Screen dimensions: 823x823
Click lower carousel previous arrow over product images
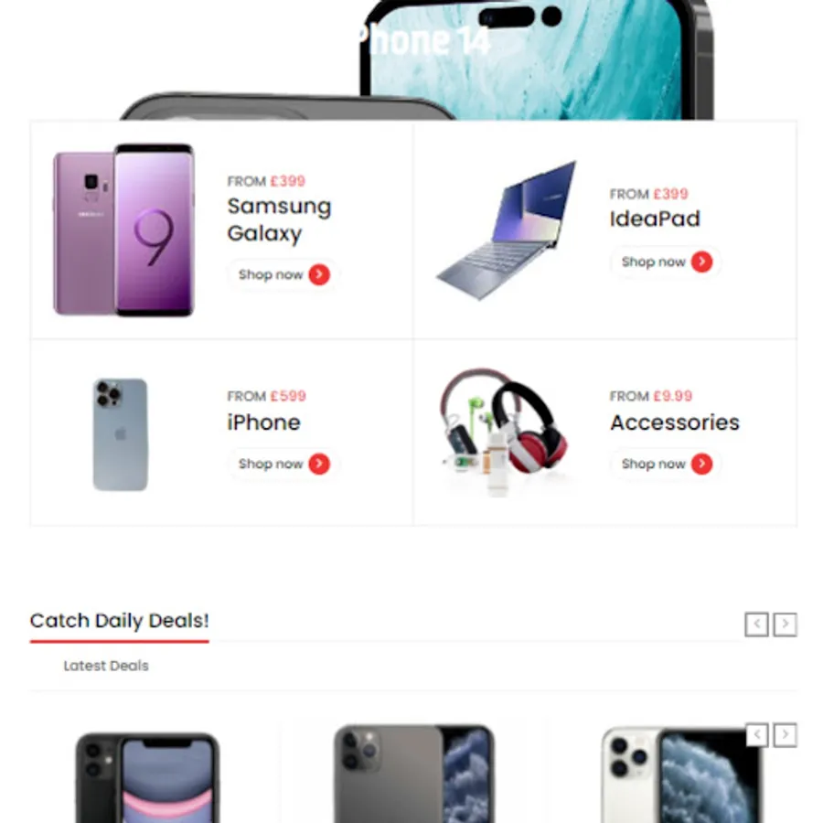coord(756,735)
